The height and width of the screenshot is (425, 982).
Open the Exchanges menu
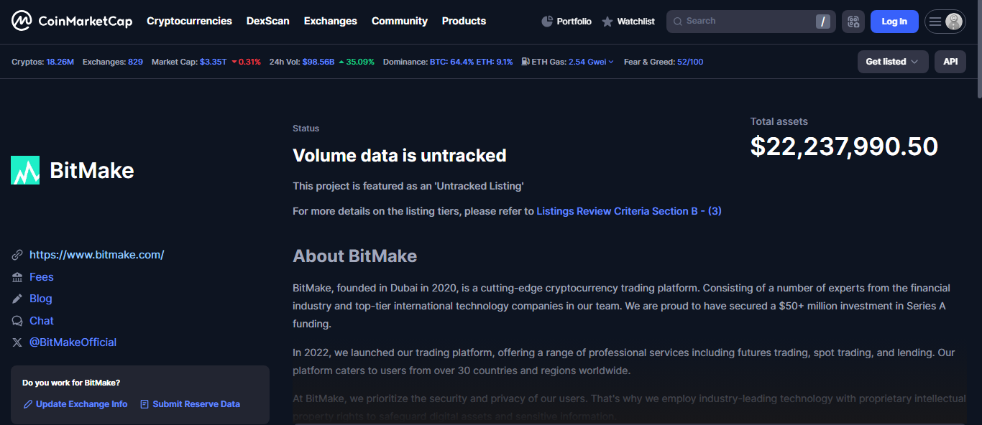point(330,21)
